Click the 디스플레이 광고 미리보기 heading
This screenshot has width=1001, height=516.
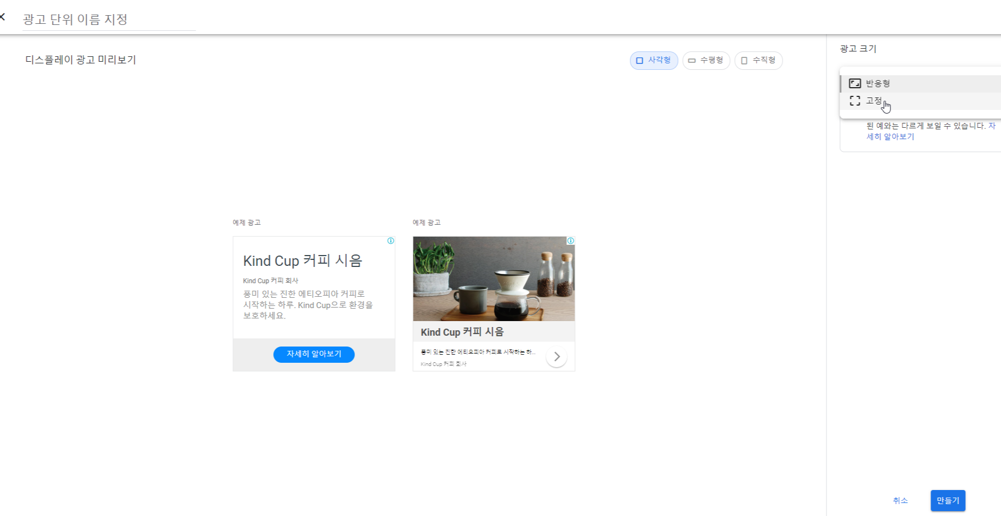81,60
